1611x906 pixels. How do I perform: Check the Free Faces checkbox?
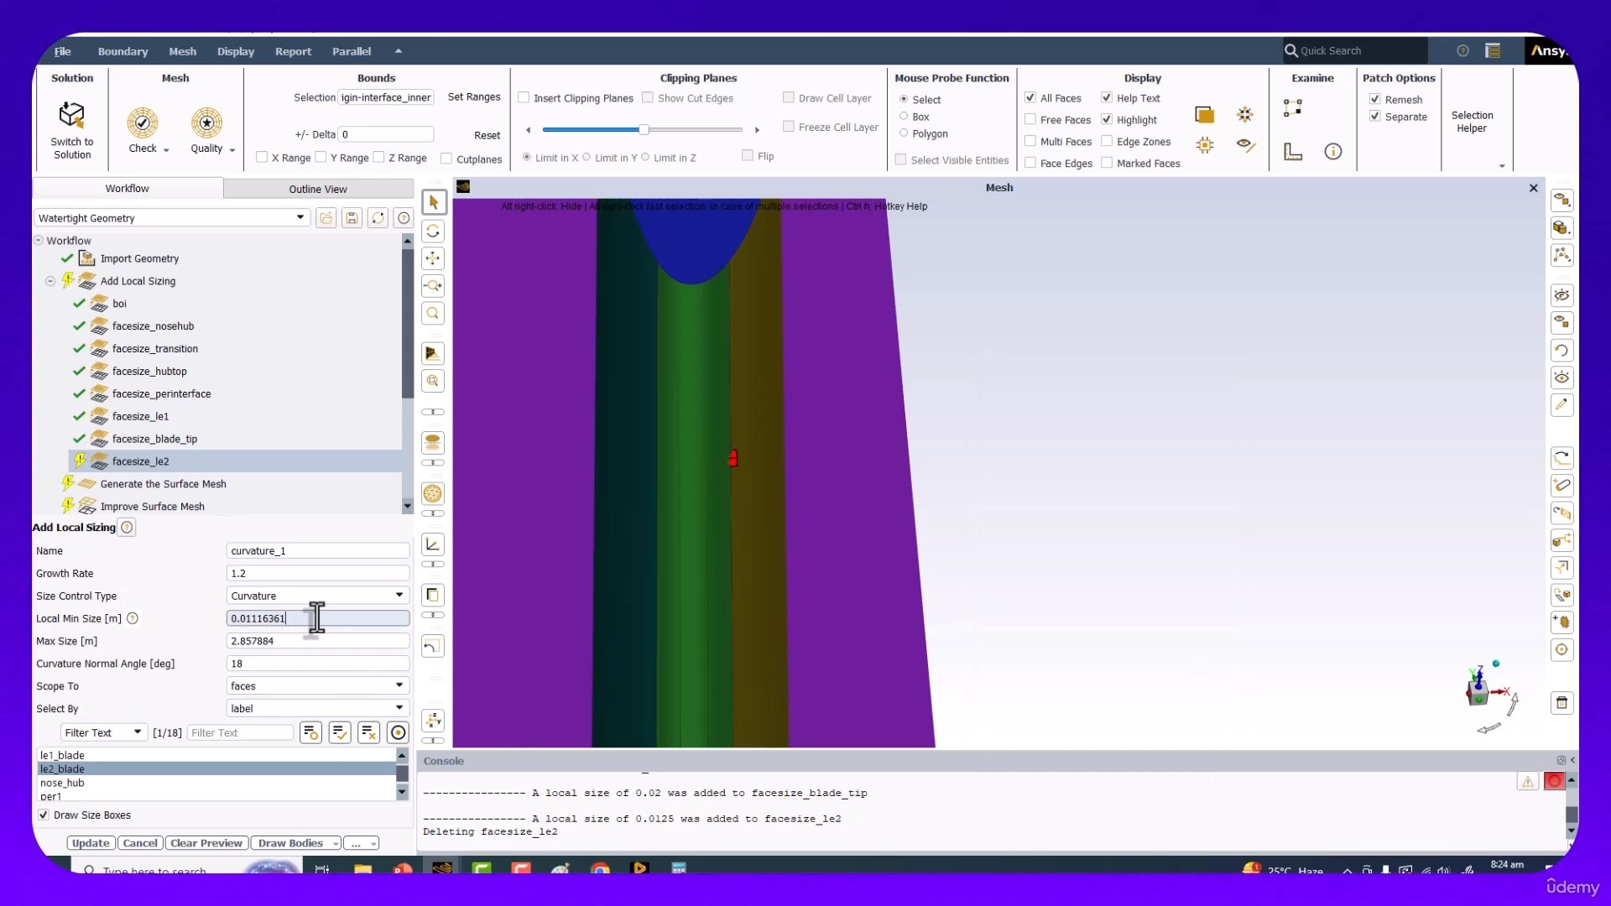pos(1030,120)
